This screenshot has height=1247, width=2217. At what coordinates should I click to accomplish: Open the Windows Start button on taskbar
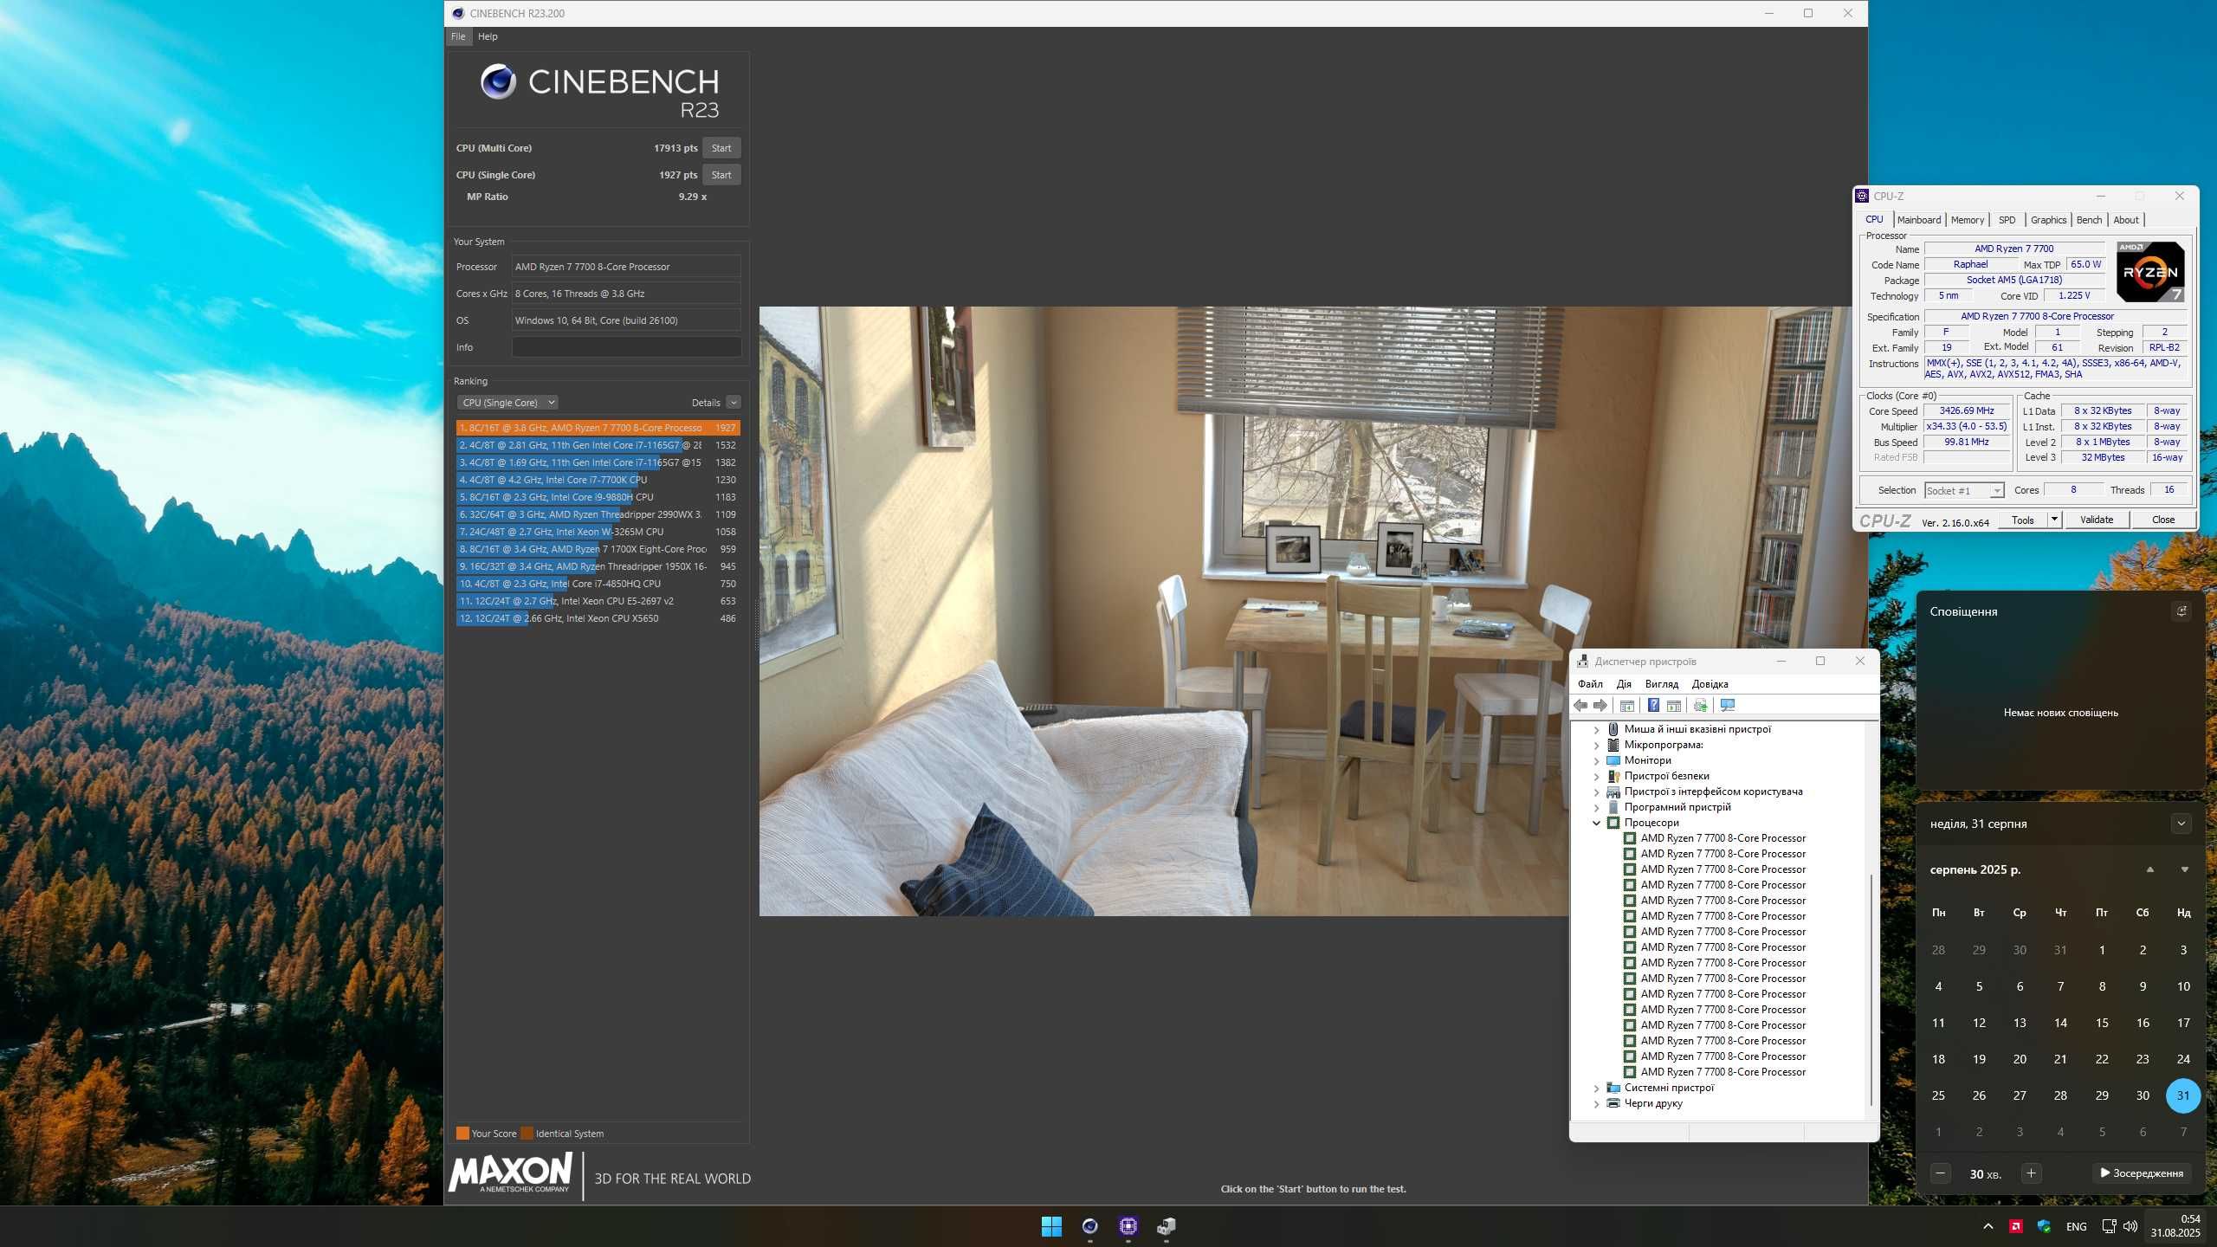click(1051, 1226)
